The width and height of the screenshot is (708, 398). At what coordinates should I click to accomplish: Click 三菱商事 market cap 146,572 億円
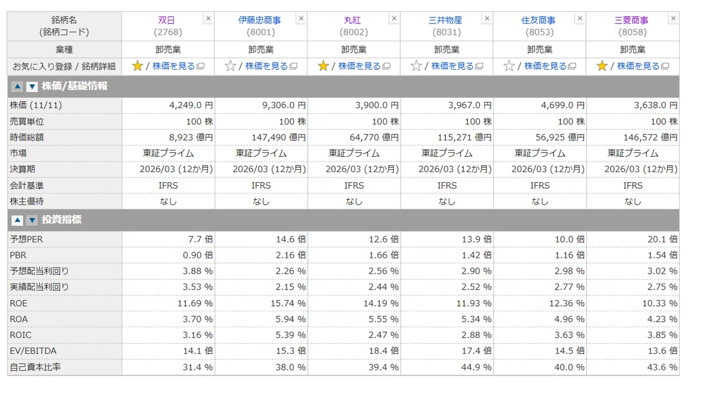click(x=651, y=137)
